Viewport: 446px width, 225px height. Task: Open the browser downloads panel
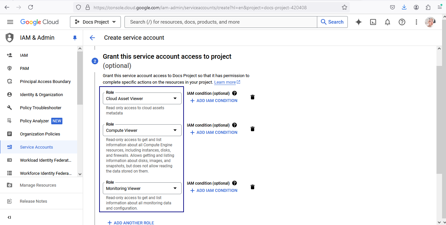pos(404,7)
